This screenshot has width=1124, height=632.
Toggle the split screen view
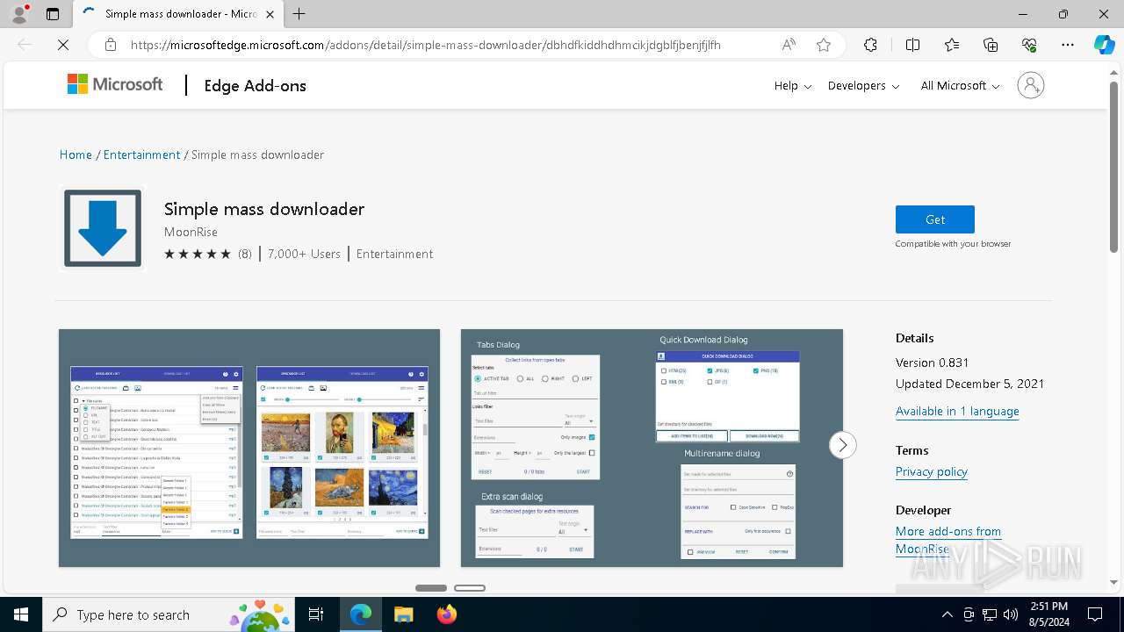click(912, 45)
